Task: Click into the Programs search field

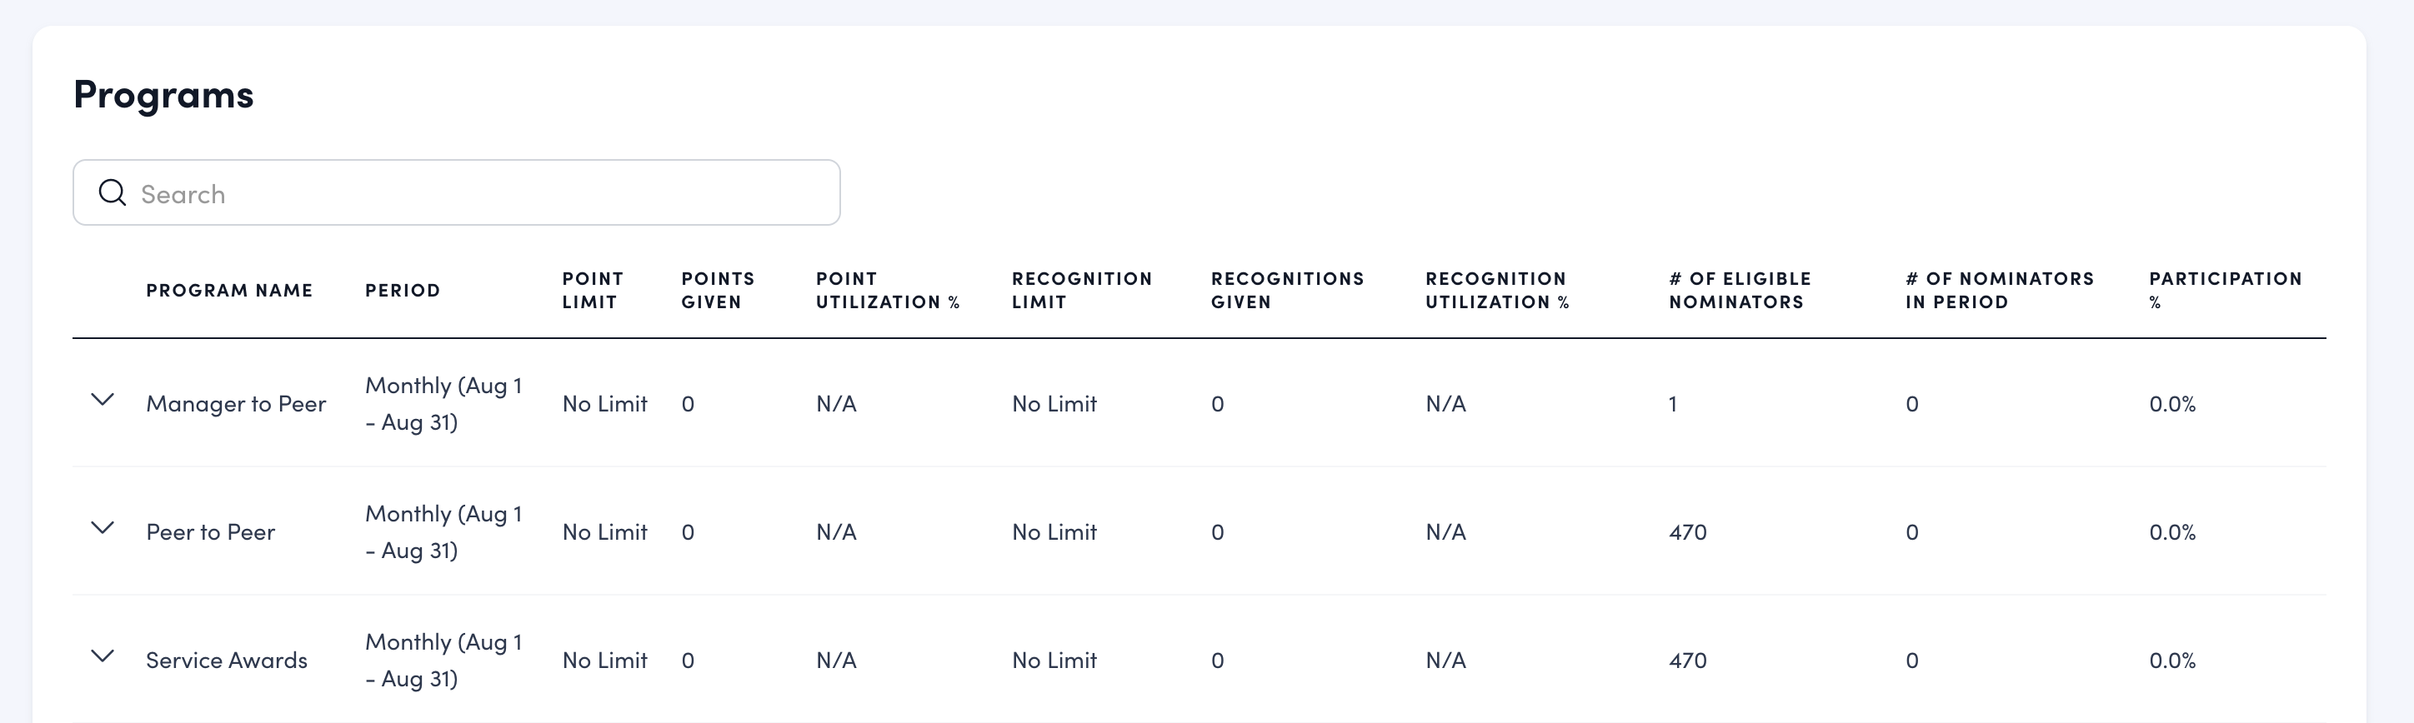Action: [468, 193]
